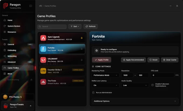Screen dimensions: 183x111
Task: Select the Fortnite profile card
Action: [x=62, y=49]
